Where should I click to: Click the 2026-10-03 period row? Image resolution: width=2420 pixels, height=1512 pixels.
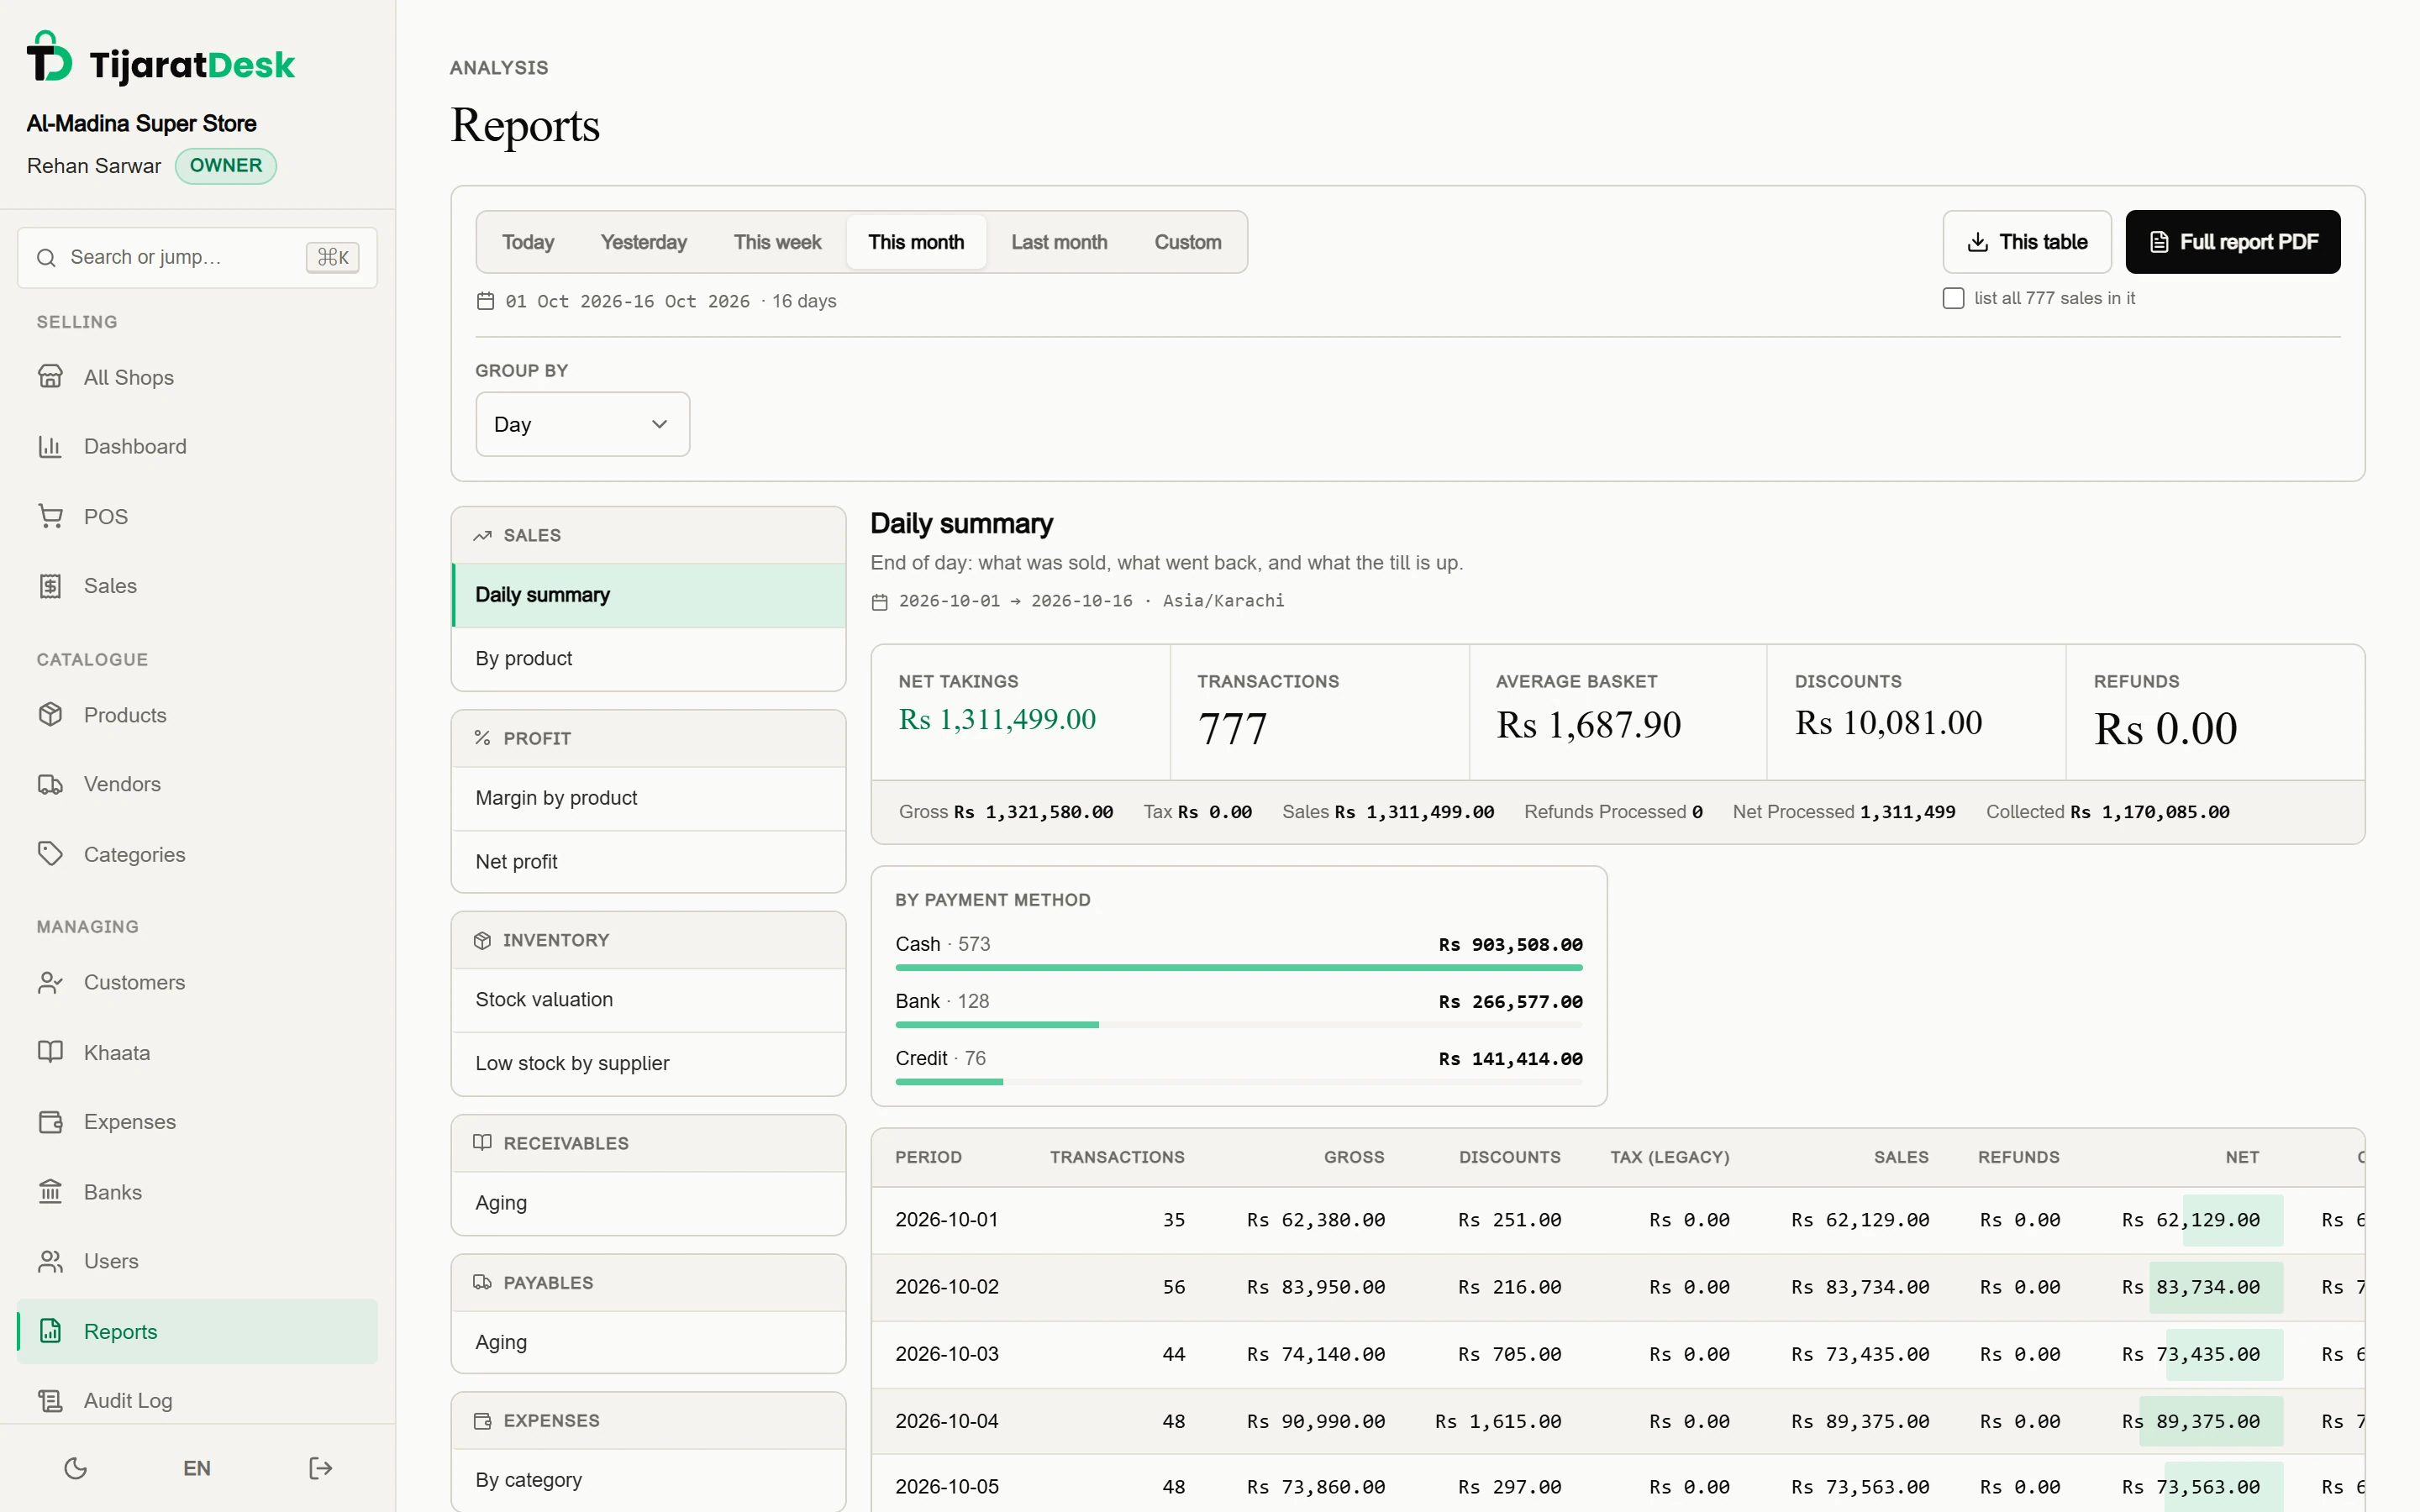coord(1617,1354)
